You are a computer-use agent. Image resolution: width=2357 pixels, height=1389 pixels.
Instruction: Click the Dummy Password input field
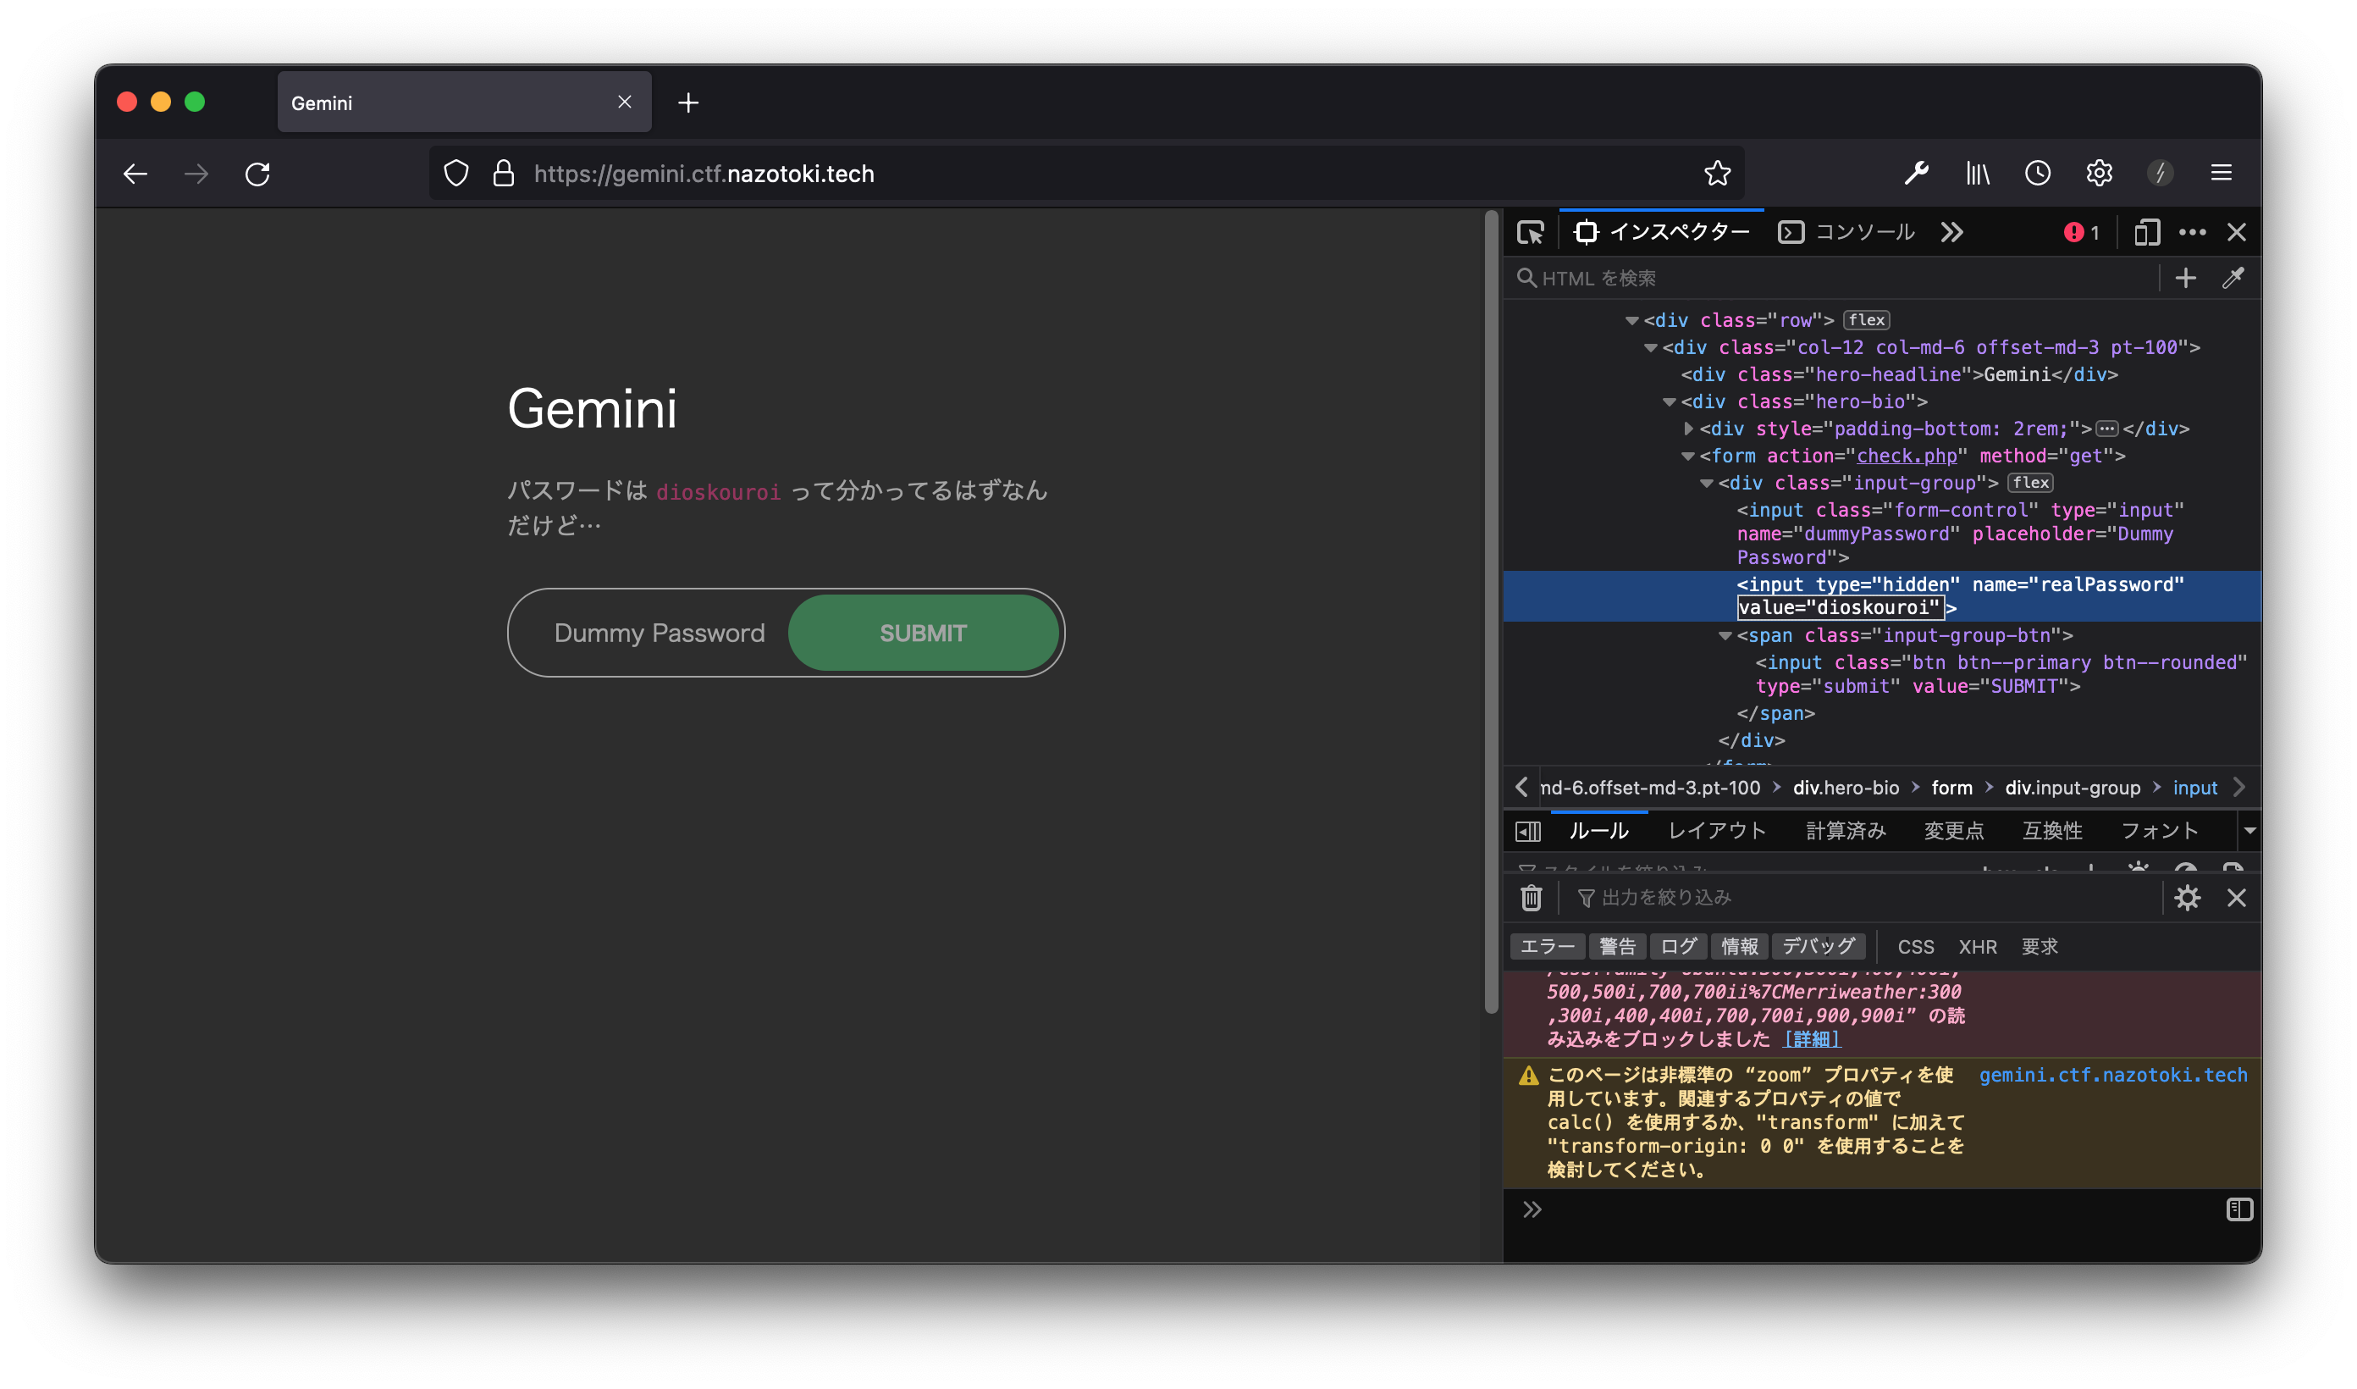click(659, 634)
